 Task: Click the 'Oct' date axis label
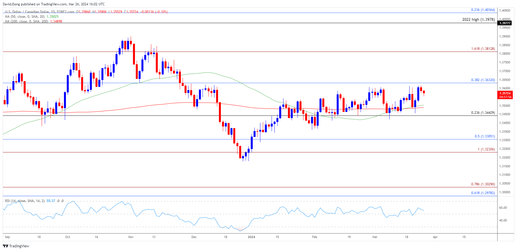click(x=68, y=237)
